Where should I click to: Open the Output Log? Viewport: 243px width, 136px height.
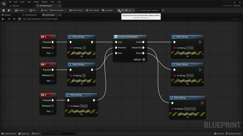click(24, 134)
